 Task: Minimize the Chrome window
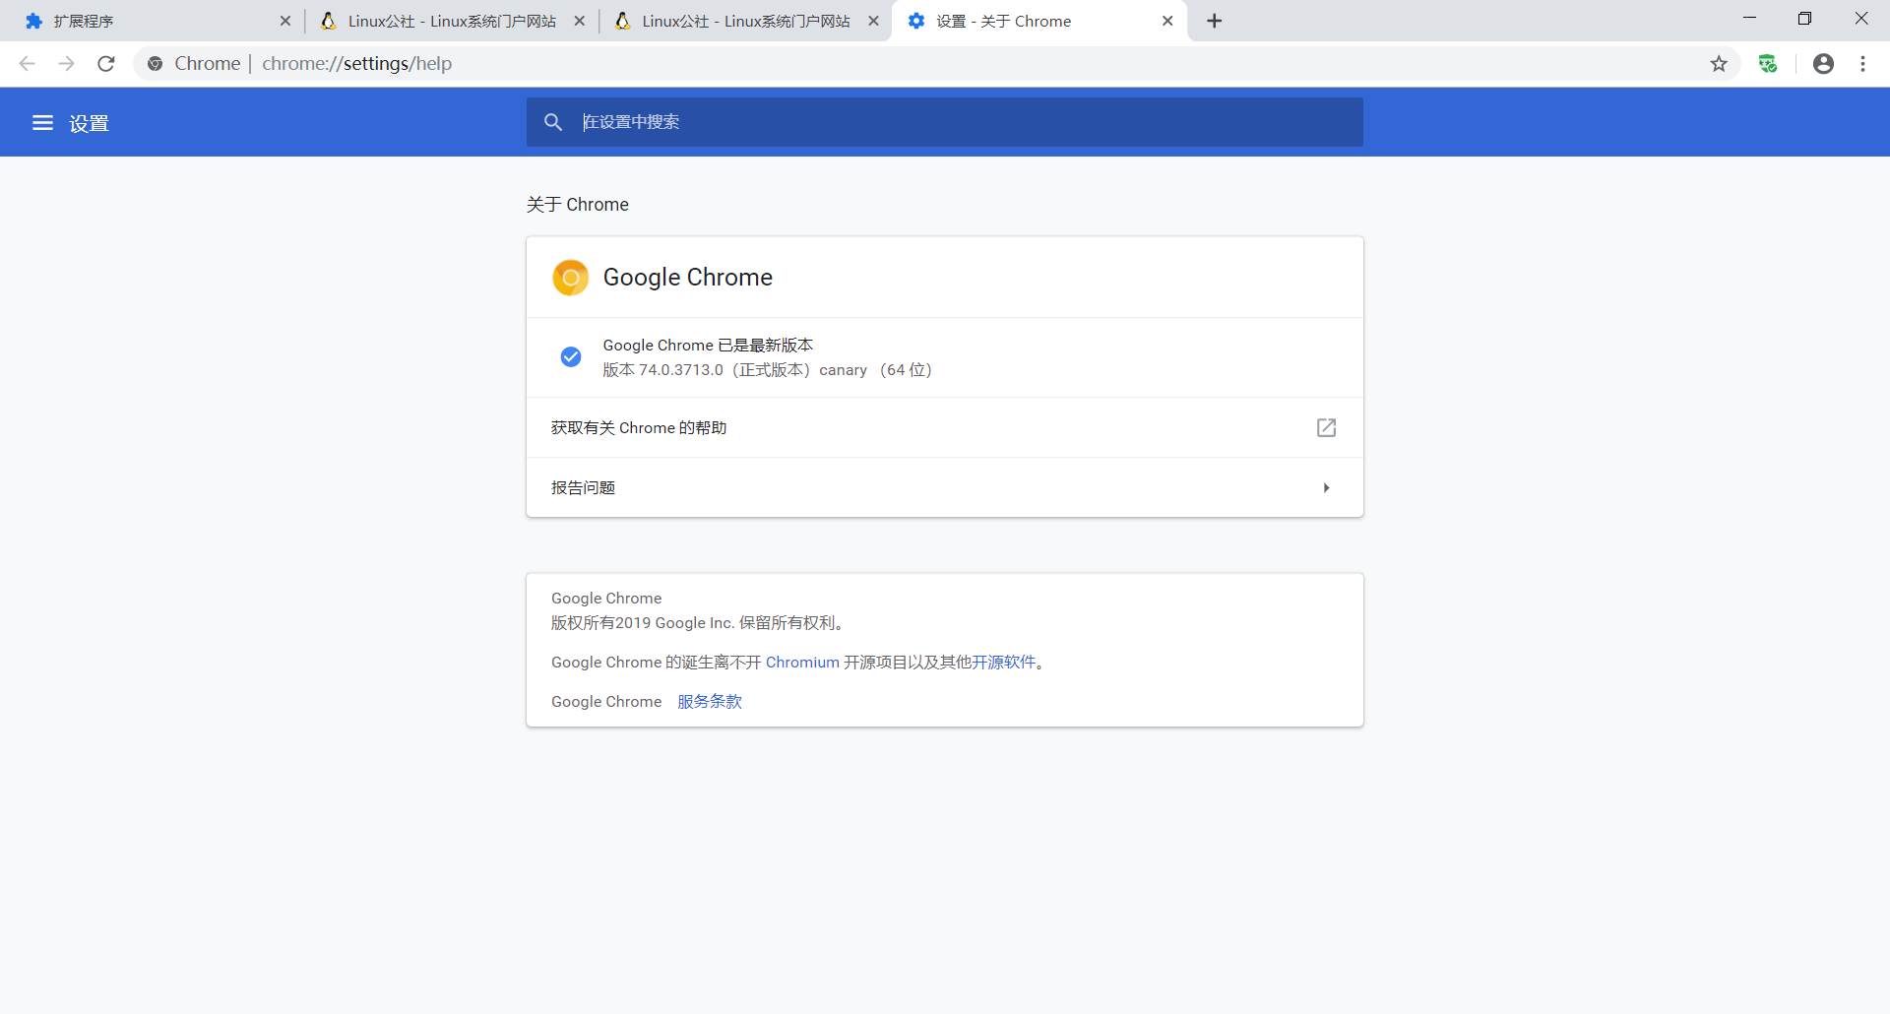[x=1749, y=19]
